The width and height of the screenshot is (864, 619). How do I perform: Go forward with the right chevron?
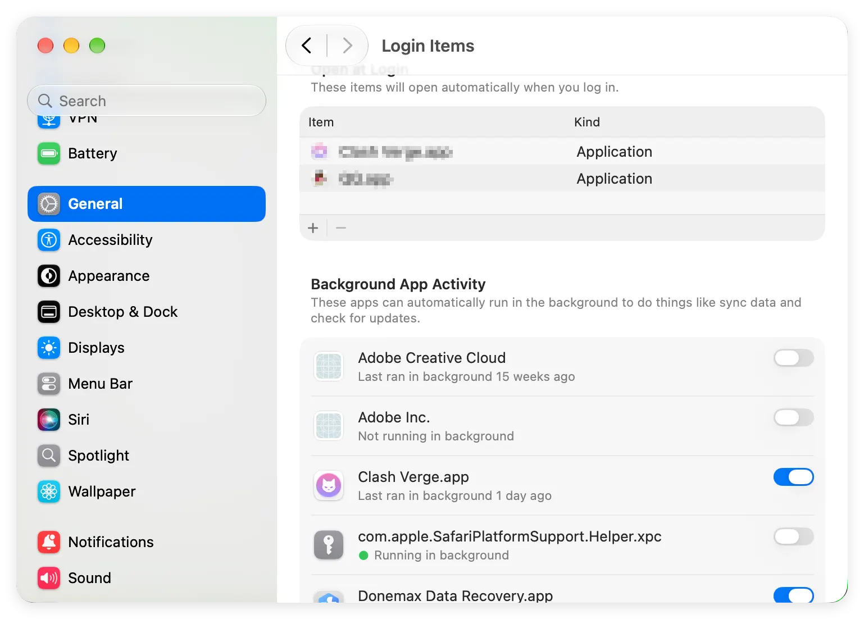tap(347, 45)
